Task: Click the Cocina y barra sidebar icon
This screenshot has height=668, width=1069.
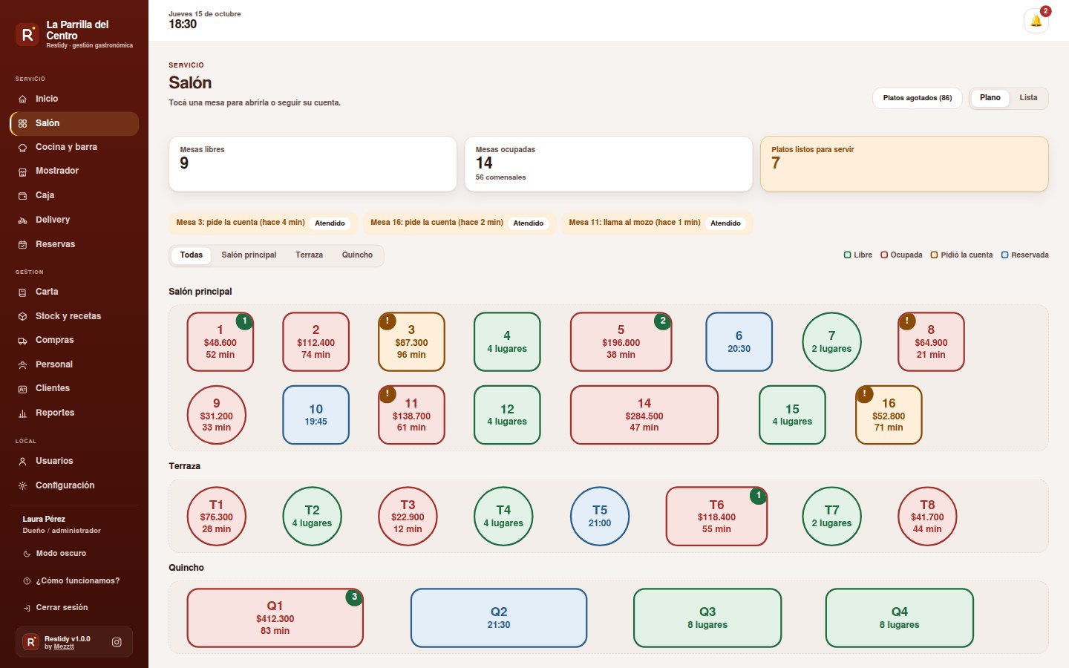Action: click(22, 148)
